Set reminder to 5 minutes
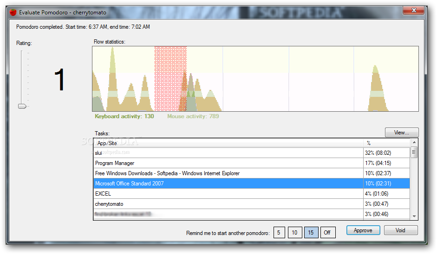The width and height of the screenshot is (437, 254). pos(279,233)
